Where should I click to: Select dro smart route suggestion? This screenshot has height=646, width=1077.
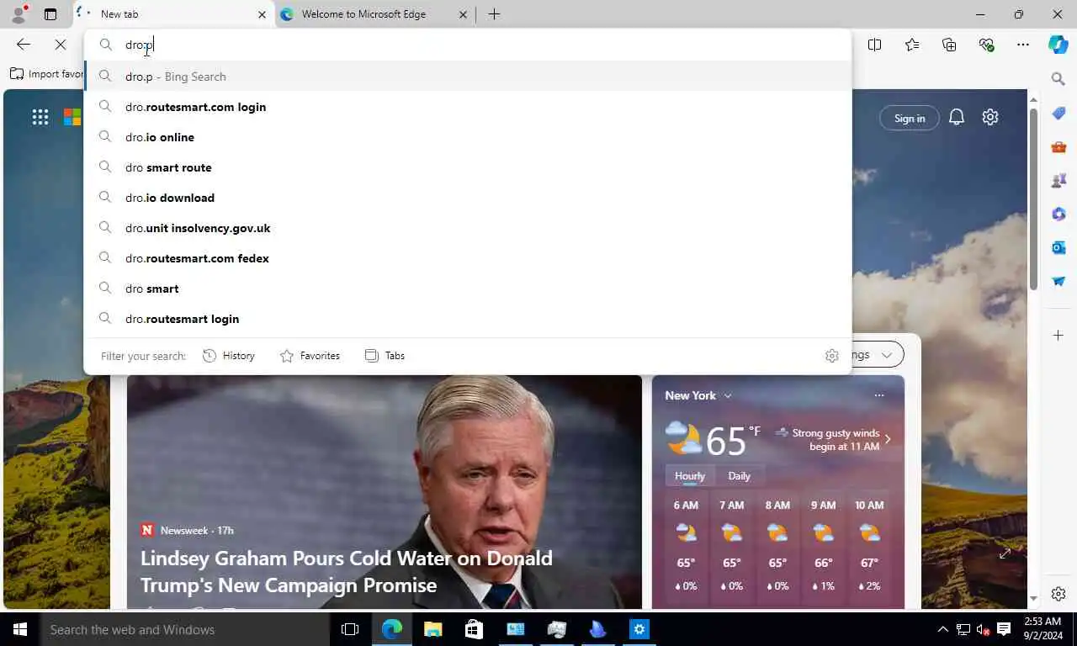click(468, 167)
